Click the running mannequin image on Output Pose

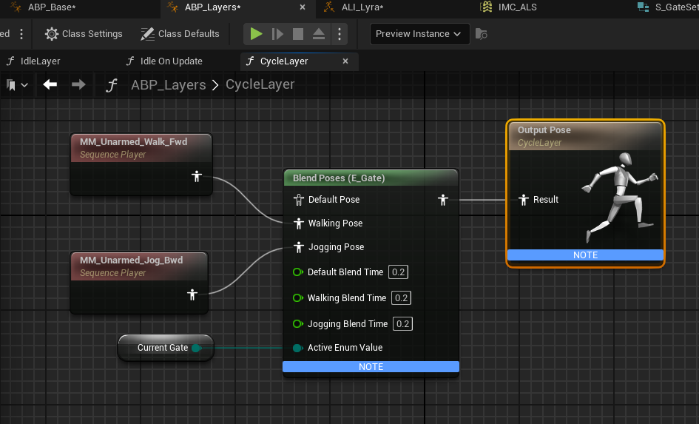(620, 197)
